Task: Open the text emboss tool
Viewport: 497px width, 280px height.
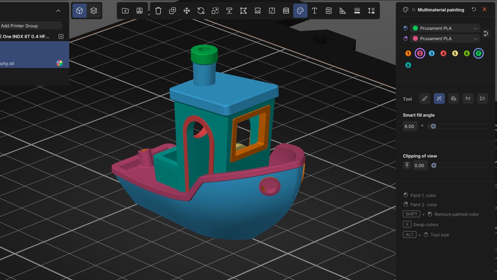Action: 314,11
